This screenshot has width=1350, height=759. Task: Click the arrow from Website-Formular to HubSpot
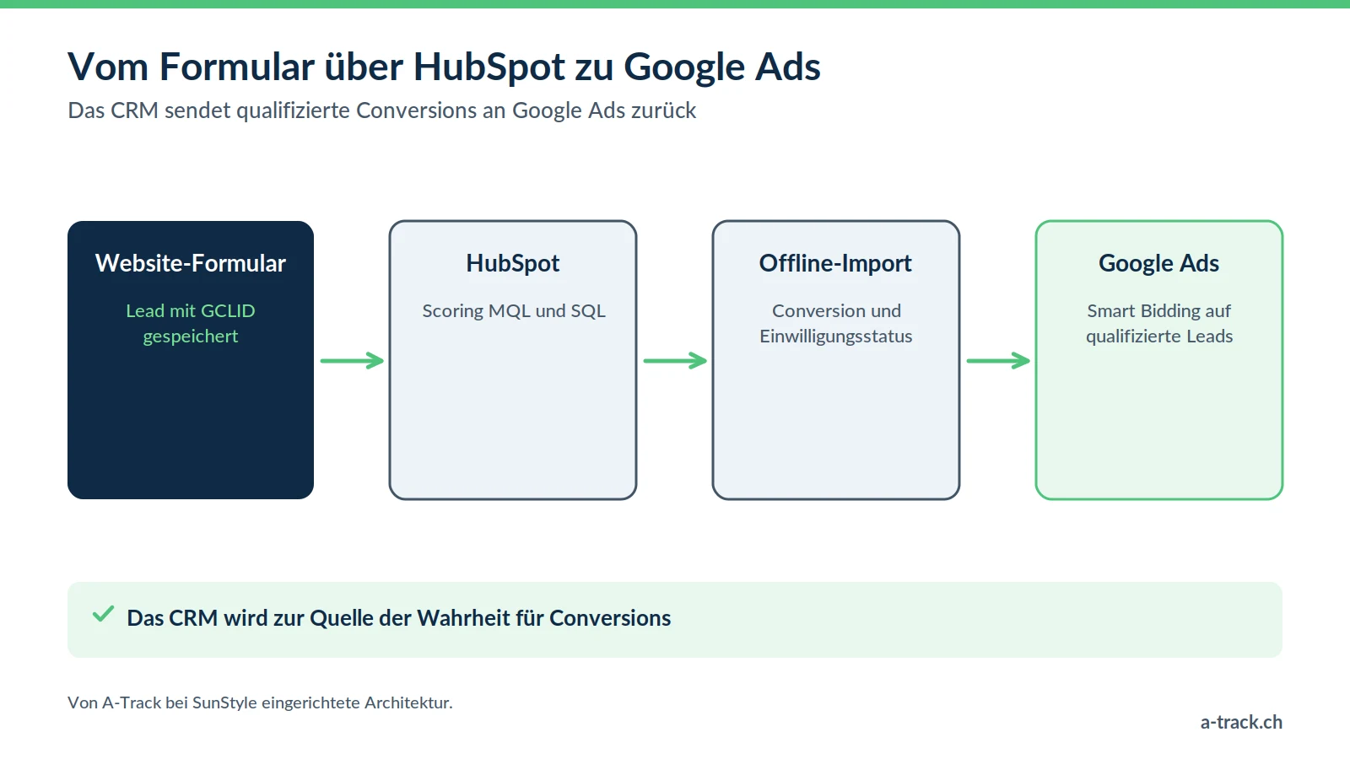352,361
